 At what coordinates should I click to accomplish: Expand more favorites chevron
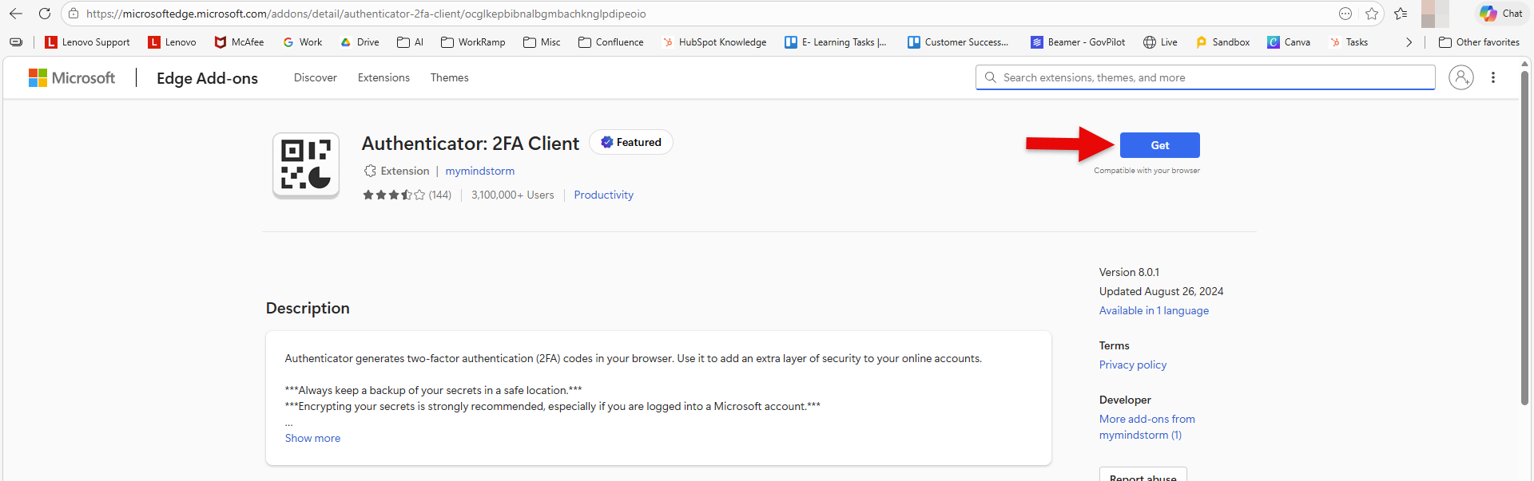tap(1409, 42)
